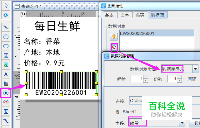Switch to the 条码 tab

[x=140, y=15]
